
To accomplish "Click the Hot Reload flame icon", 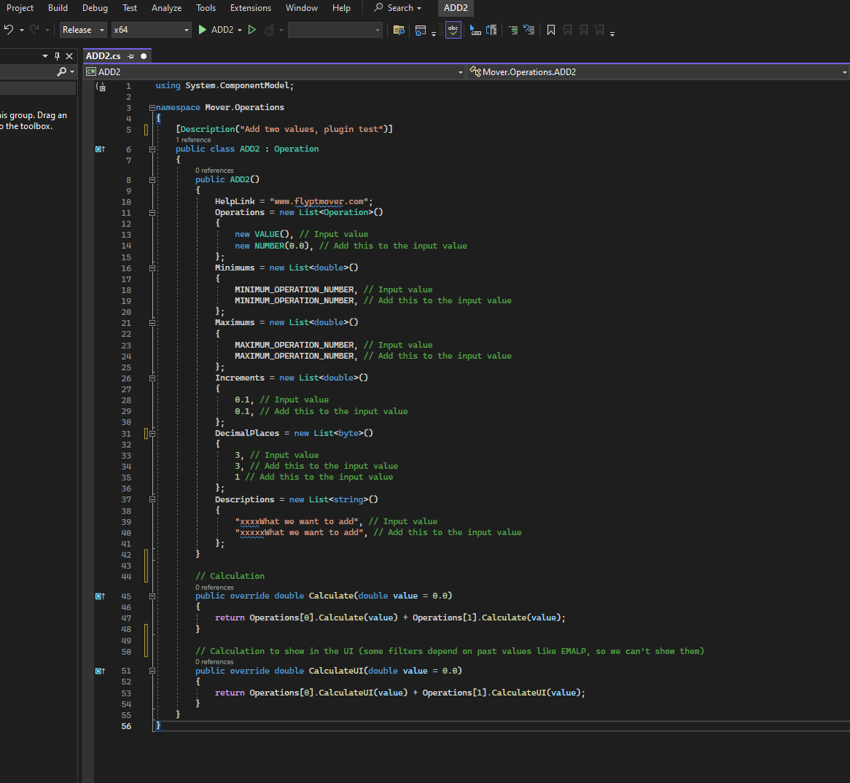I will point(269,30).
